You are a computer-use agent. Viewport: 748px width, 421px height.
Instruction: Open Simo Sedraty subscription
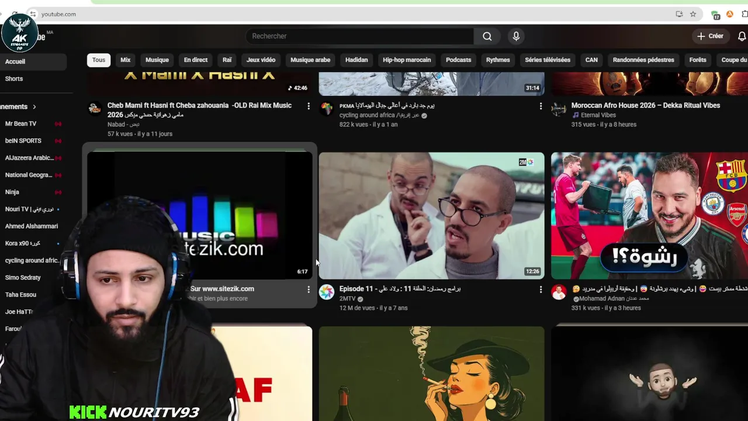coord(32,278)
